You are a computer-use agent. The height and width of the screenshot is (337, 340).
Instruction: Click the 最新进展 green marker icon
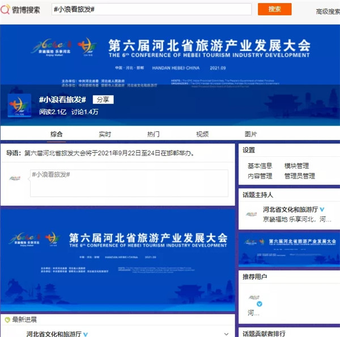pos(7,319)
